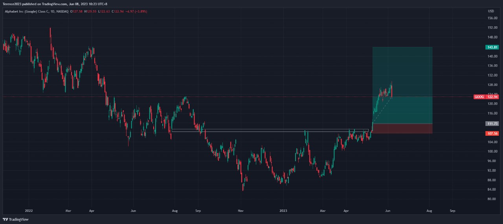503x224 pixels.
Task: Click the 100.00 price axis label
Action: point(492,151)
